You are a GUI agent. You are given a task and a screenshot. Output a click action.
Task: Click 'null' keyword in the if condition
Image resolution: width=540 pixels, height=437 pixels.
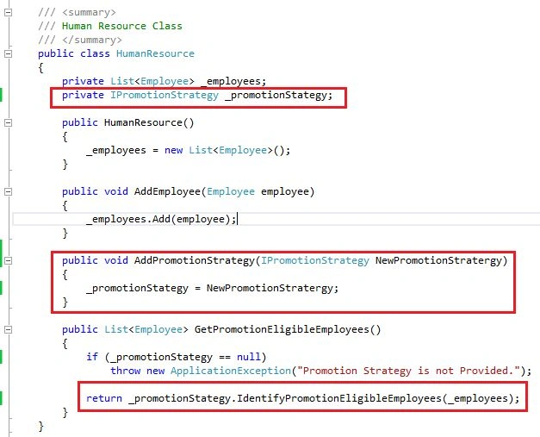pos(249,357)
